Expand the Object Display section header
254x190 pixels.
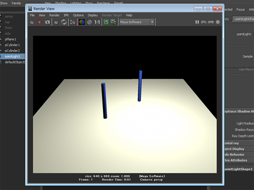coord(239,149)
